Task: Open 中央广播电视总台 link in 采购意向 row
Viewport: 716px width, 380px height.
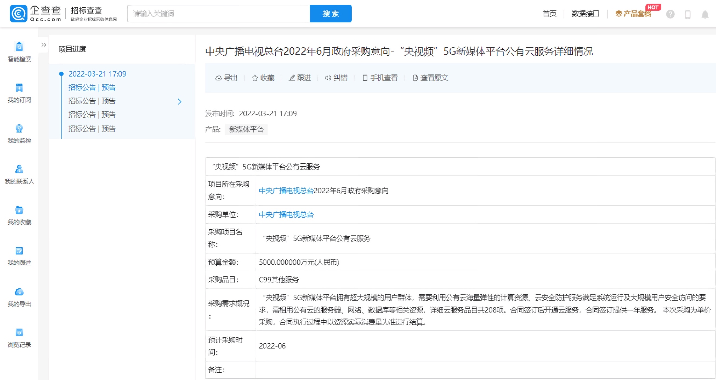Action: (286, 191)
